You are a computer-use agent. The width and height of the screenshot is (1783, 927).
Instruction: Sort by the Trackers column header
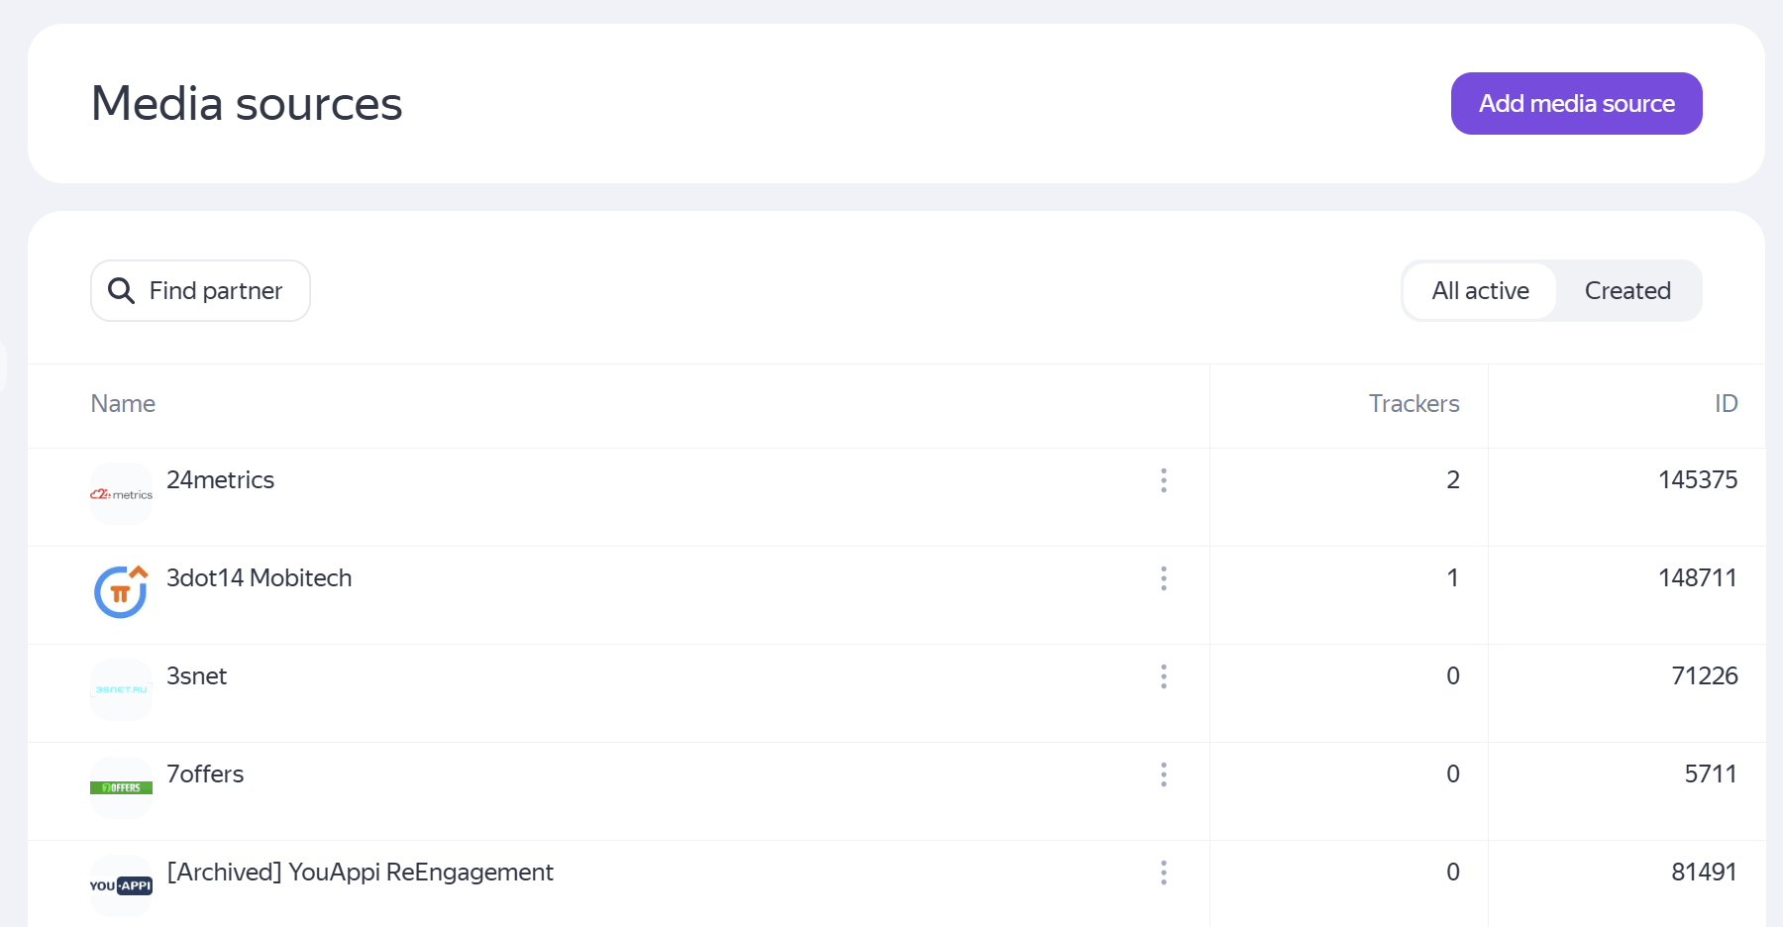(1414, 403)
